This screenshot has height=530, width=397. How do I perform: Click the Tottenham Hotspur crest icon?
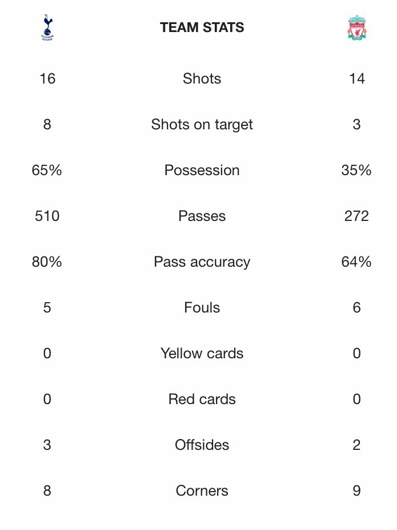pos(47,27)
